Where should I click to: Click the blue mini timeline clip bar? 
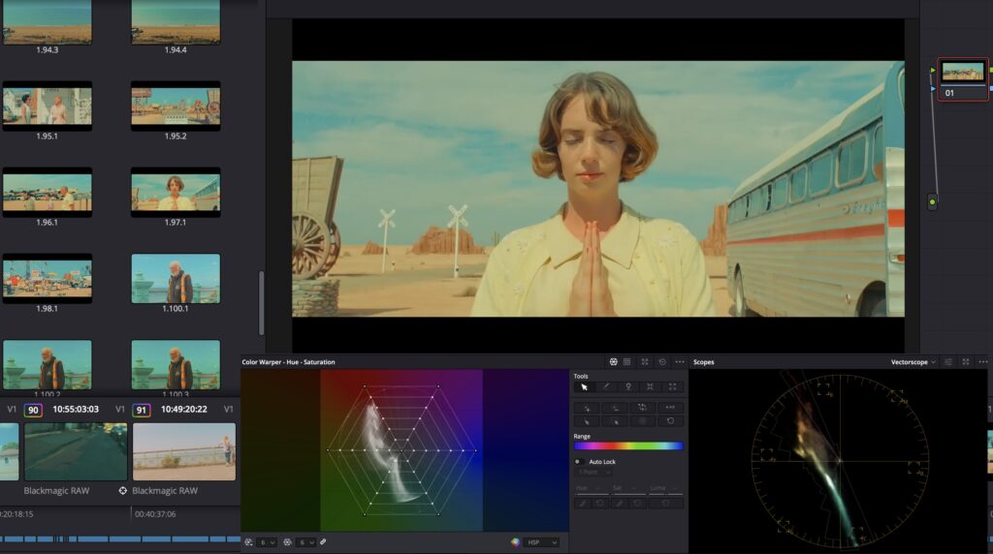[x=120, y=539]
